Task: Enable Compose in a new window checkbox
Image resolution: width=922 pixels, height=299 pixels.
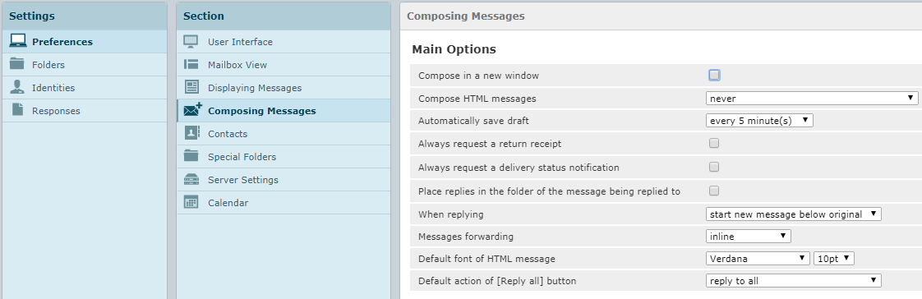Action: coord(714,76)
